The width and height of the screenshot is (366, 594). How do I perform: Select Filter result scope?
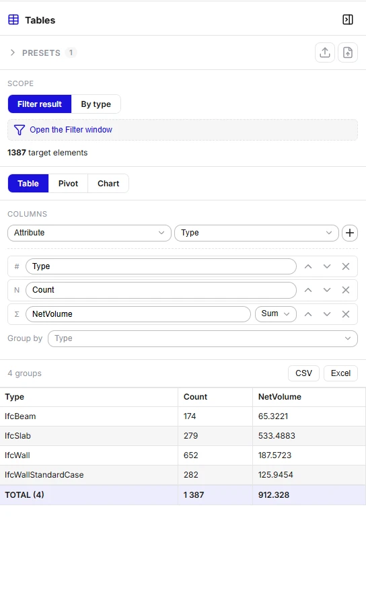pyautogui.click(x=40, y=104)
